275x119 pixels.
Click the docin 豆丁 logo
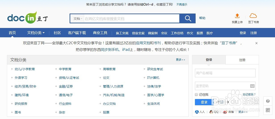click(28, 18)
